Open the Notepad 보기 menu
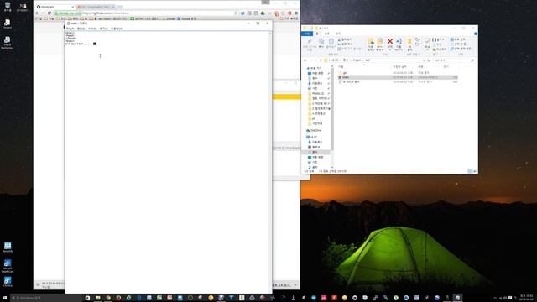 pyautogui.click(x=103, y=29)
